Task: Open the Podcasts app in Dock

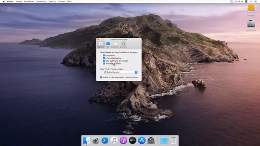Action: click(x=123, y=141)
